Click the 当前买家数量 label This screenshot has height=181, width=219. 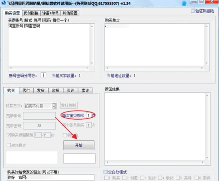(x=64, y=76)
